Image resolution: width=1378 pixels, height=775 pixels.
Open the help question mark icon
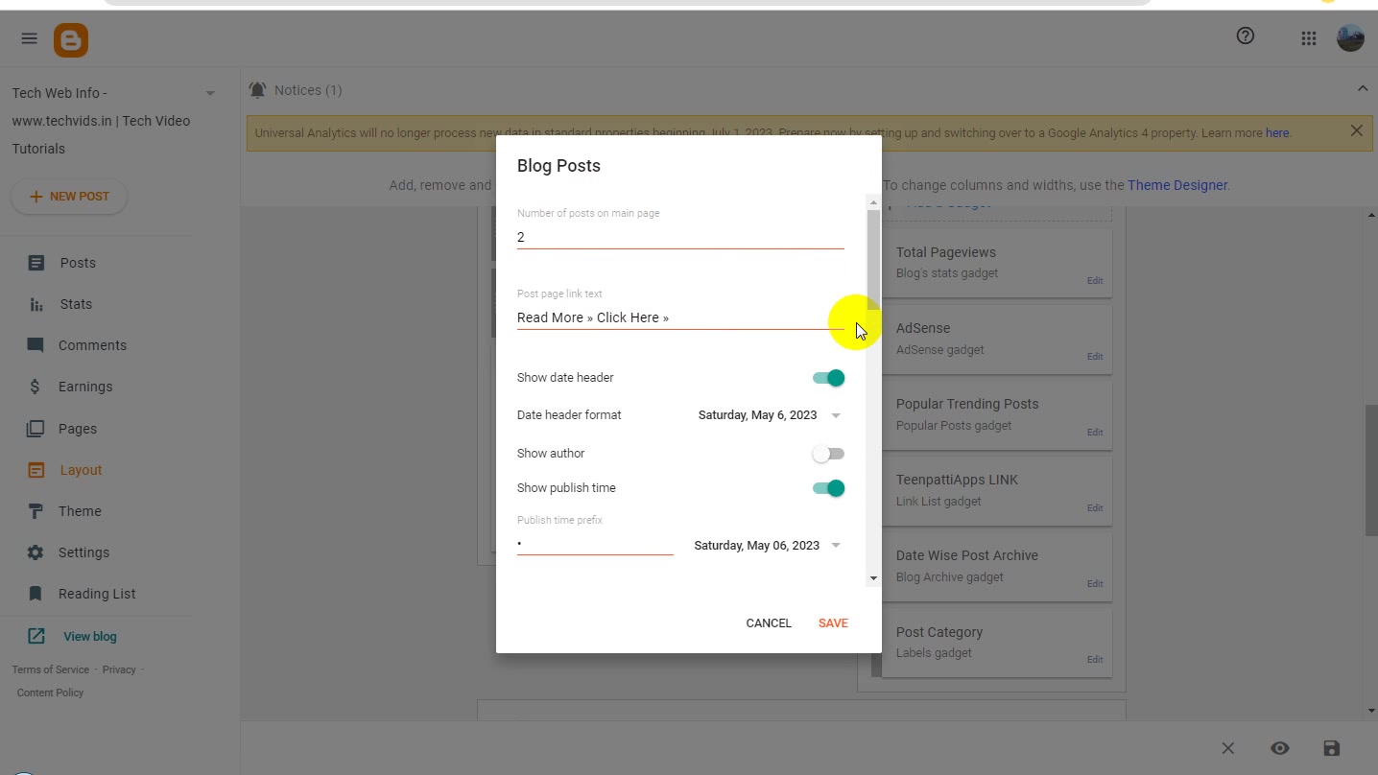1246,36
